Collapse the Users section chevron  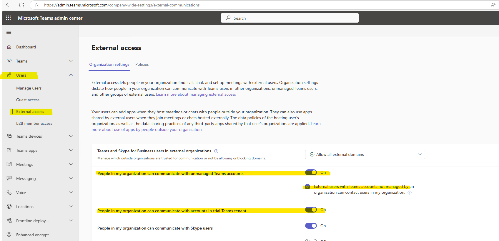point(71,75)
